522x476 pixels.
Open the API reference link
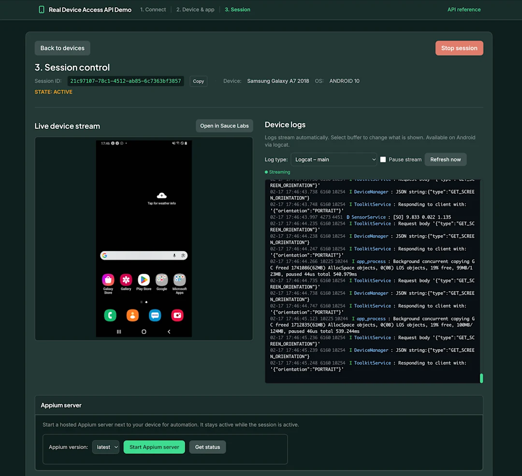464,10
